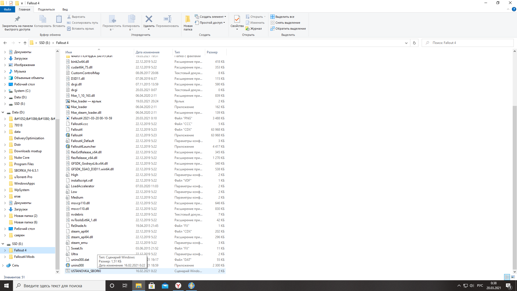Collapse the SSD (E:) drive tree node

(x=3, y=244)
